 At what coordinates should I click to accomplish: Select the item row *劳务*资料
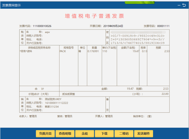(x=26, y=51)
